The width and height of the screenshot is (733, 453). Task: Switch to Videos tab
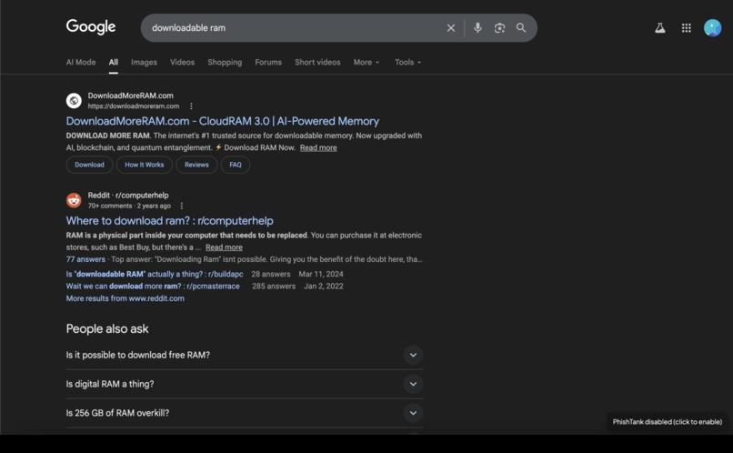(x=182, y=62)
